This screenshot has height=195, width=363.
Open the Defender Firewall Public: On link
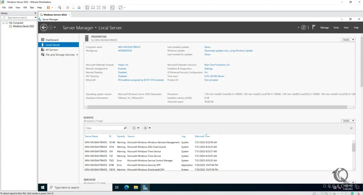click(x=123, y=65)
